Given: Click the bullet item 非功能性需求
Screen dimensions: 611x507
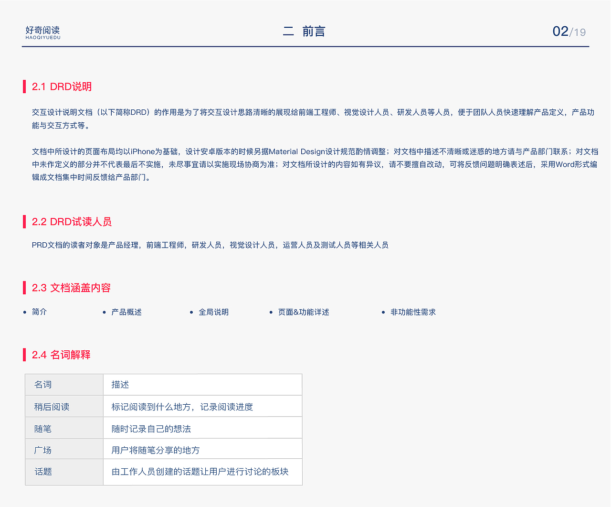Looking at the screenshot, I should pos(413,312).
